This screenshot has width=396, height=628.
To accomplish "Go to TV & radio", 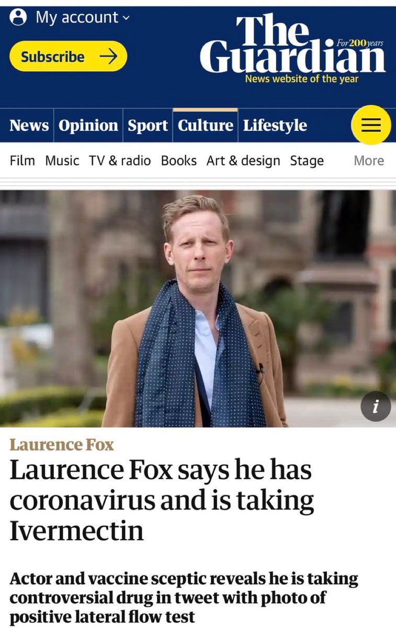I will point(120,161).
